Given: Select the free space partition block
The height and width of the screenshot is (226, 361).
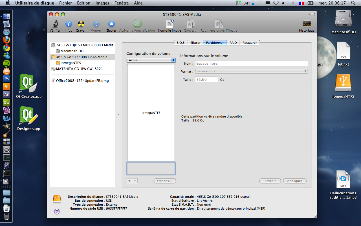Looking at the screenshot, I should [151, 168].
